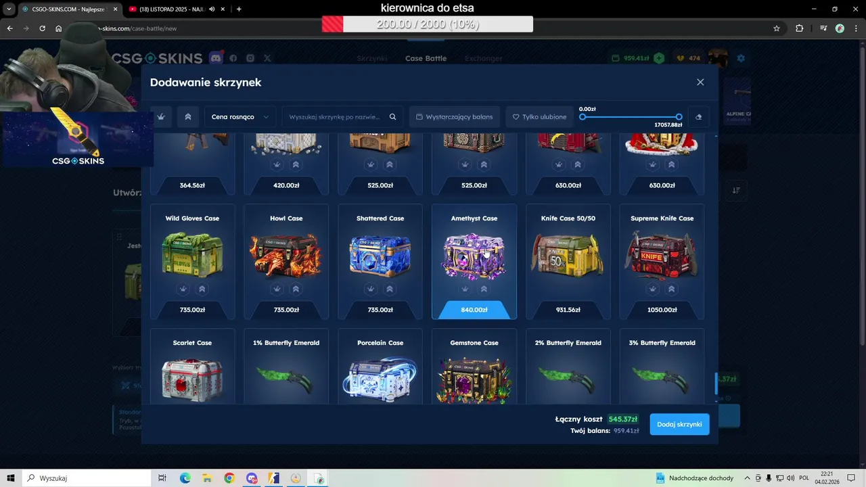The height and width of the screenshot is (487, 866).
Task: Select the Scarlet Case card
Action: pyautogui.click(x=192, y=366)
